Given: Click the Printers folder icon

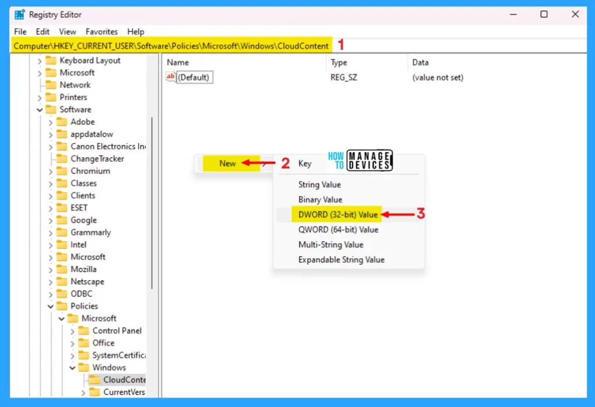Looking at the screenshot, I should [51, 97].
